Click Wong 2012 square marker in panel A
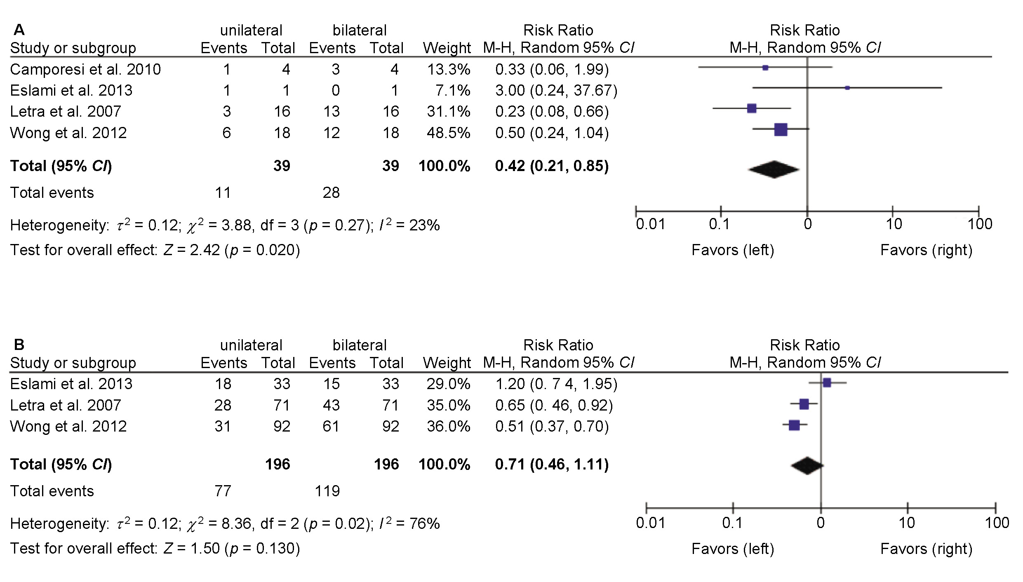The height and width of the screenshot is (582, 1023). tap(781, 129)
